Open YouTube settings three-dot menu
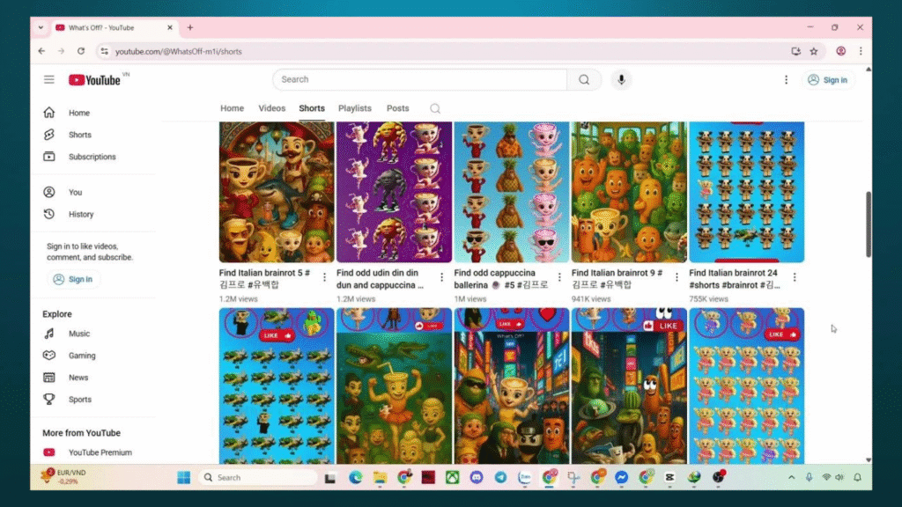Screen dimensions: 902x507 click(786, 79)
